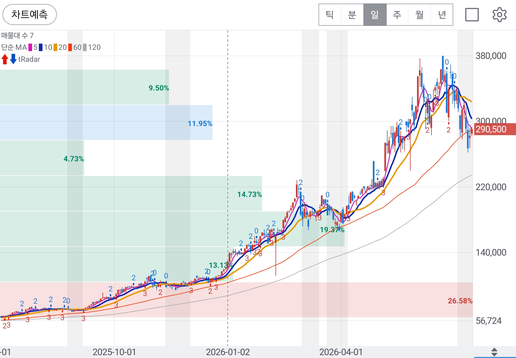The height and width of the screenshot is (358, 516).
Task: Click the dark blue MA 10 color swatch
Action: 41,47
